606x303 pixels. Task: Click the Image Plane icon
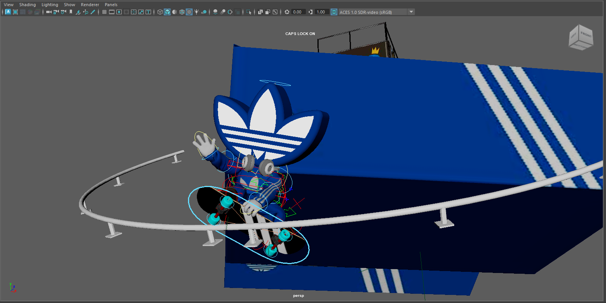(x=78, y=12)
